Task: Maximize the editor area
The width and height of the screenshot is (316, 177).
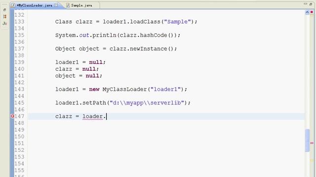Action: [311, 4]
